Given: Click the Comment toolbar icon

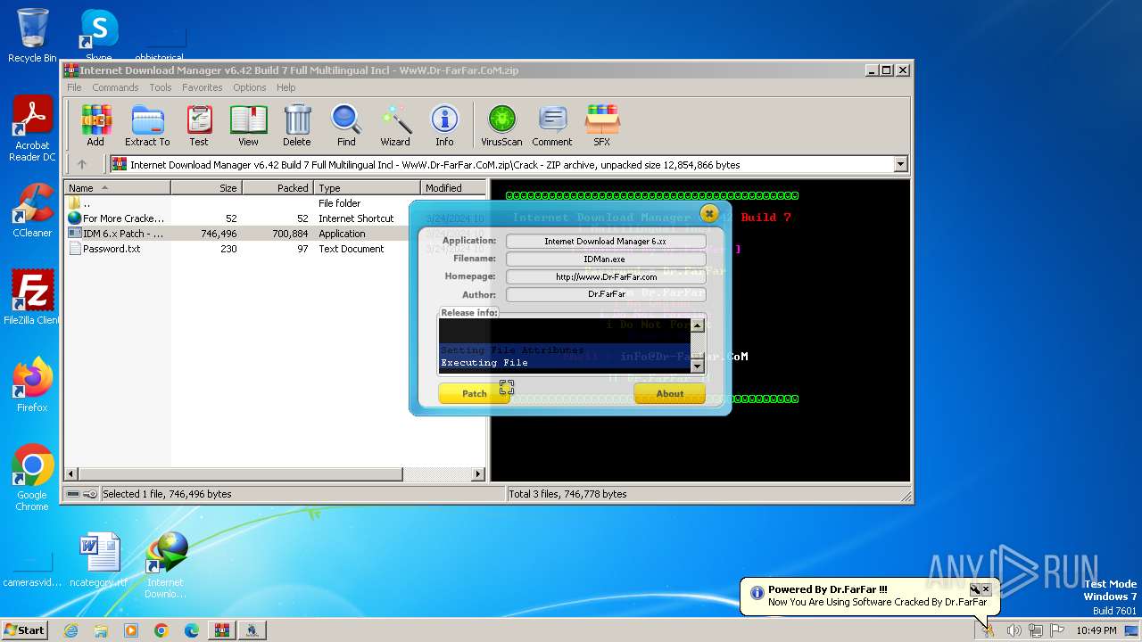Looking at the screenshot, I should (552, 126).
